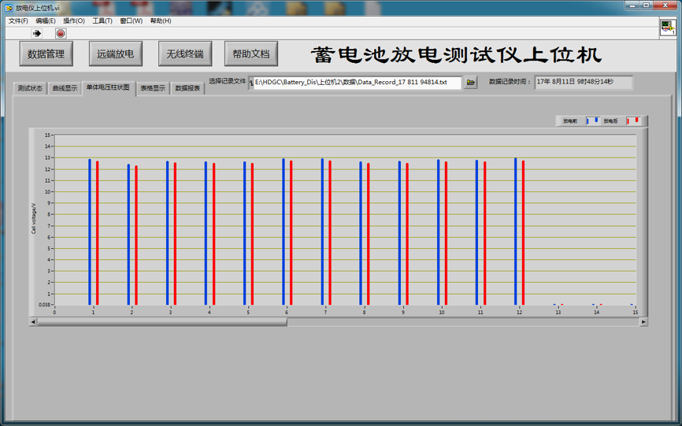This screenshot has width=682, height=426.
Task: Select the 数据报表 tab
Action: (187, 89)
